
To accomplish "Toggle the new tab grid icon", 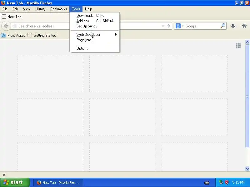I will coord(238,46).
